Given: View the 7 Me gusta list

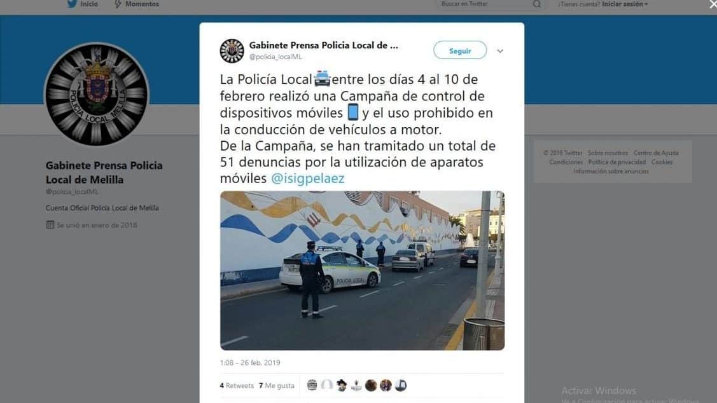Looking at the screenshot, I should coord(277,386).
